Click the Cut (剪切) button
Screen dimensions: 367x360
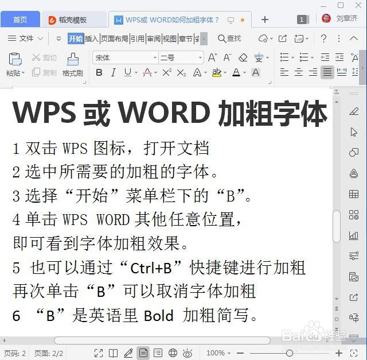point(44,57)
